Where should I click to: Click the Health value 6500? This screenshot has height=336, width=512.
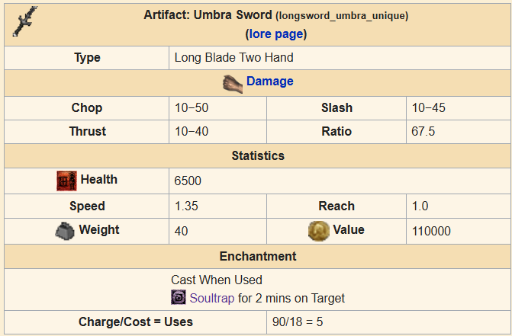click(188, 181)
